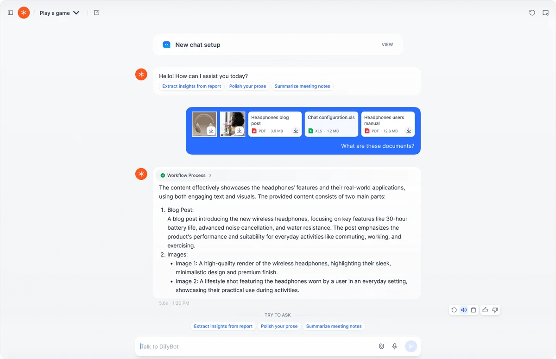Attach a file with the paperclip icon
This screenshot has width=556, height=359.
coord(381,346)
